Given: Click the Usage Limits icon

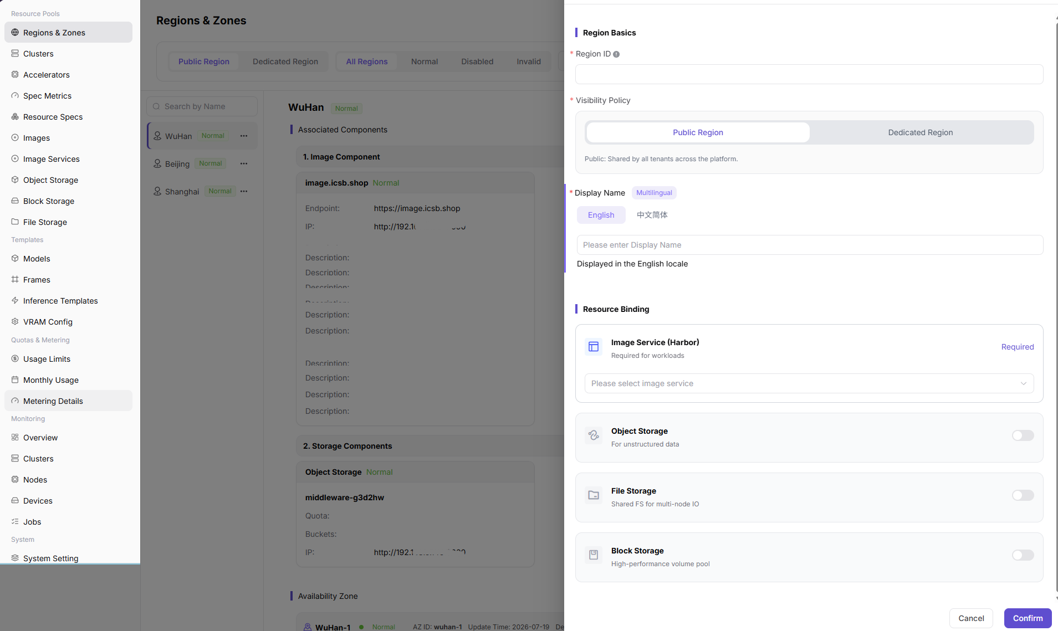Looking at the screenshot, I should click(15, 359).
